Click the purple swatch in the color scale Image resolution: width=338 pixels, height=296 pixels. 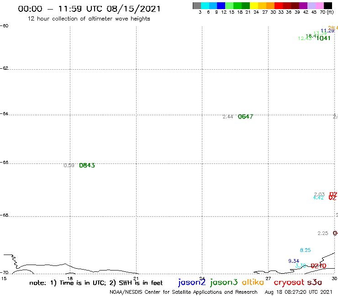coord(303,5)
